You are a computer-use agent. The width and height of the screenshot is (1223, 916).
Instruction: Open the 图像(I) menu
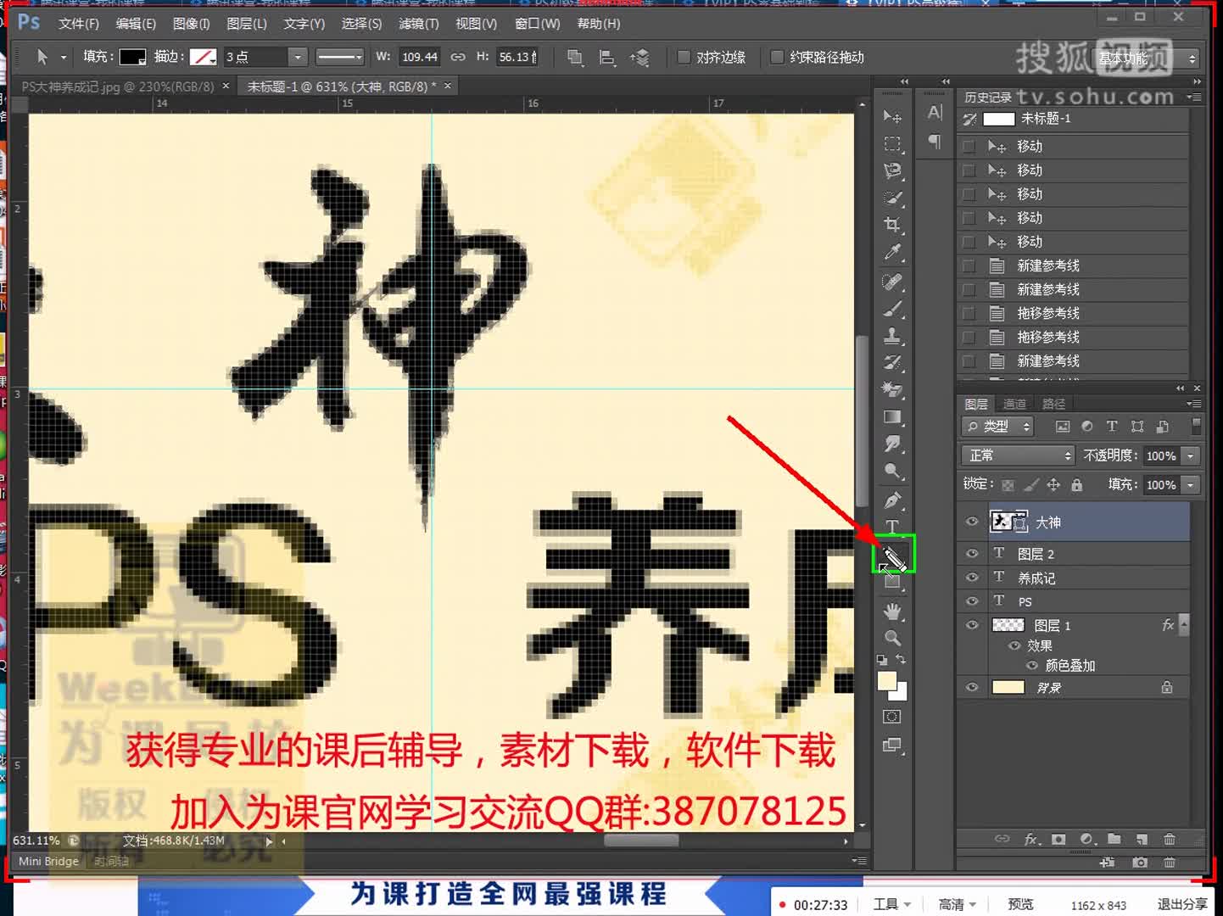click(x=191, y=24)
